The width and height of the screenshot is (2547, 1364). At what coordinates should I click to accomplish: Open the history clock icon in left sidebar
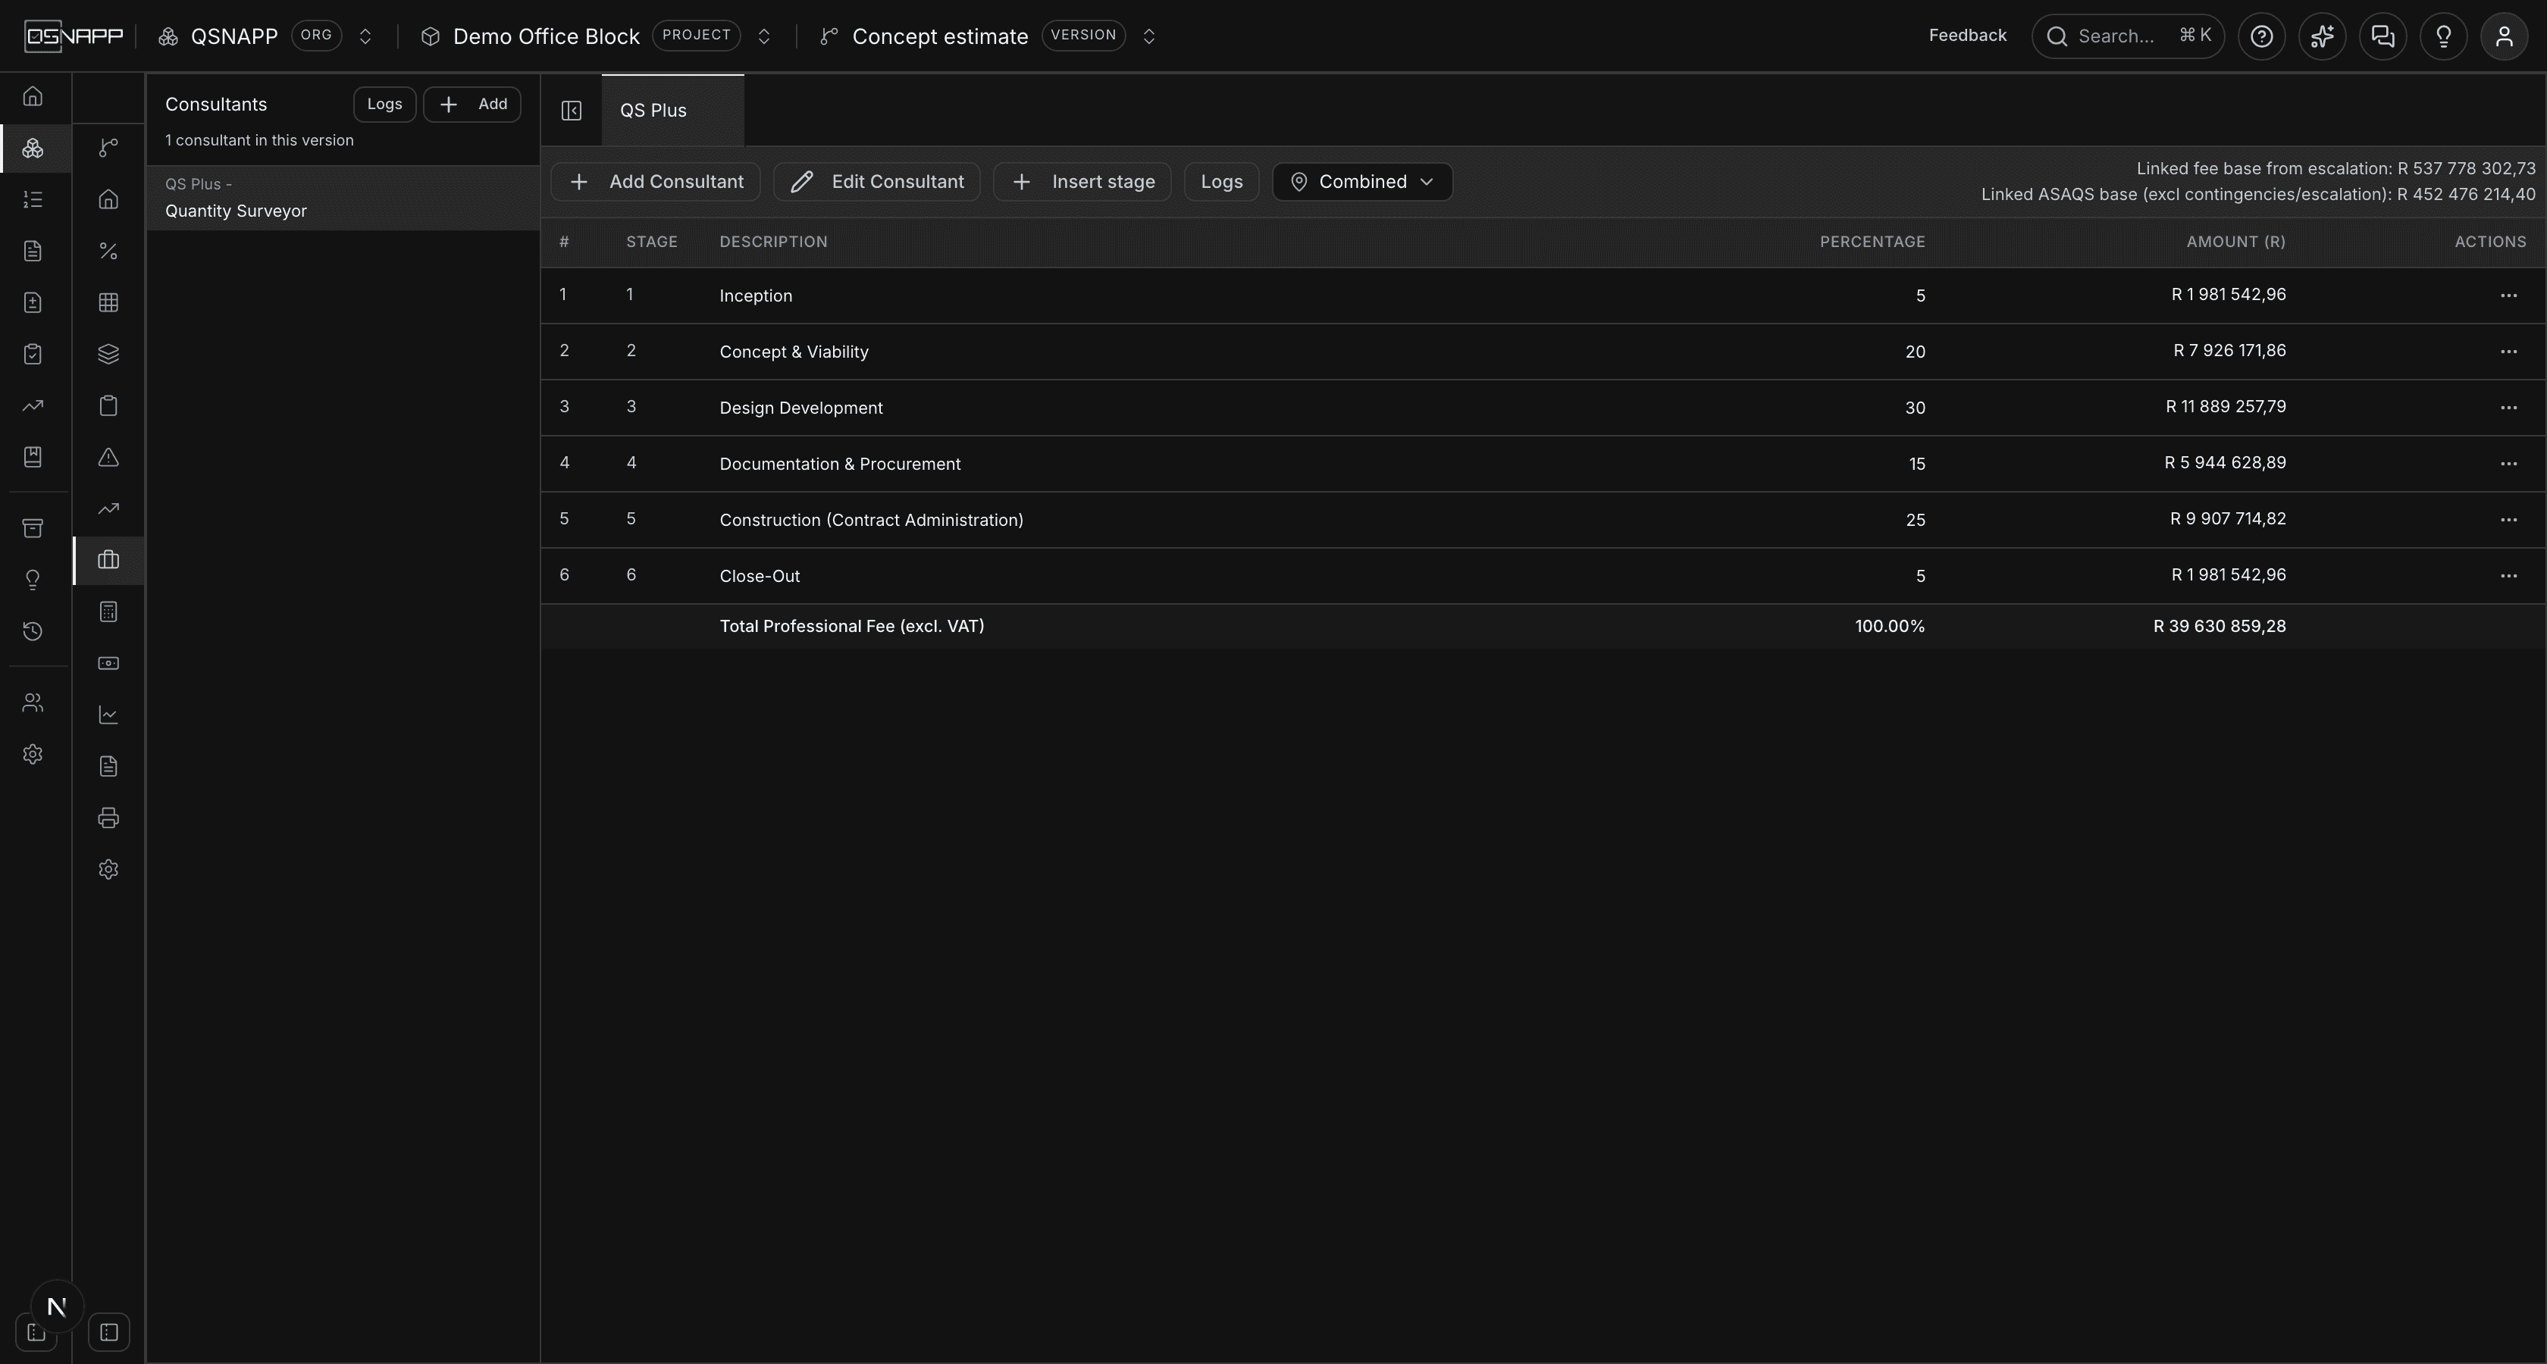tap(33, 630)
